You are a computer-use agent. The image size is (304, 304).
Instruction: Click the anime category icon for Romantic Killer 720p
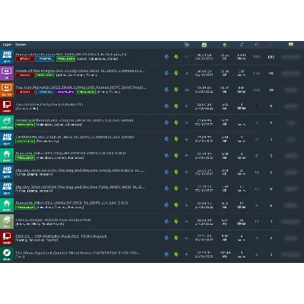click(x=7, y=156)
